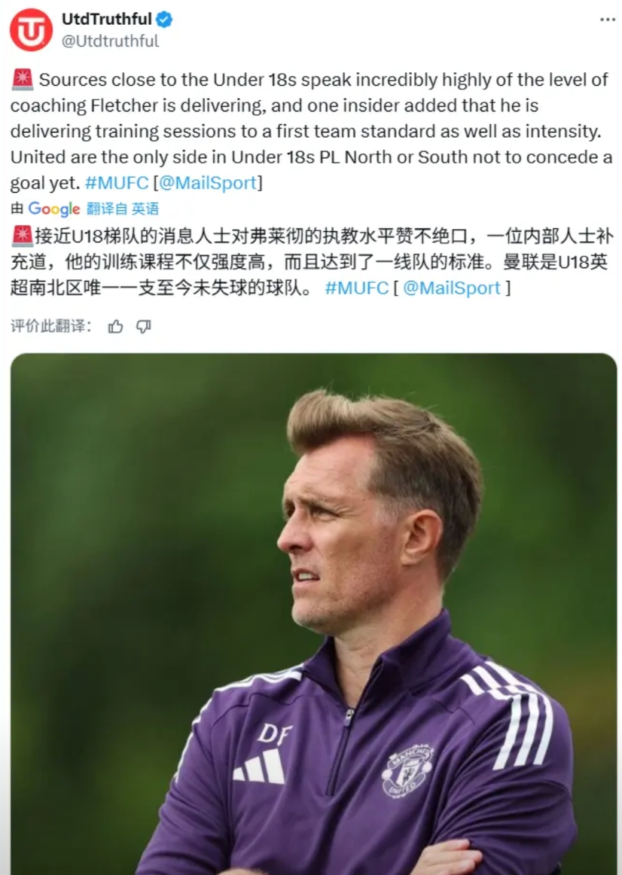Viewport: 622px width, 875px height.
Task: Click the red siren emoji in English tweet
Action: pyautogui.click(x=23, y=79)
